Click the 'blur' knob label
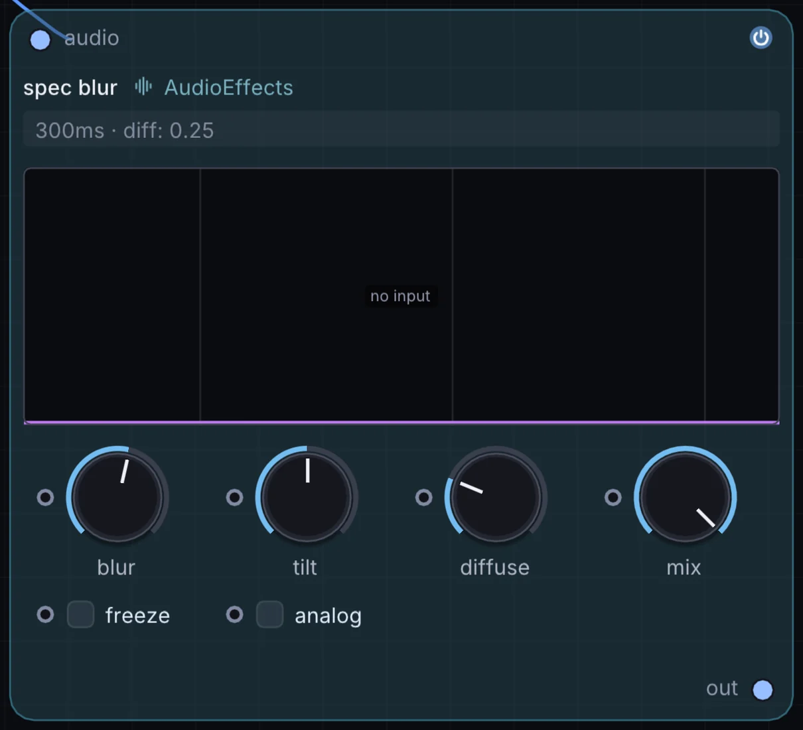803x730 pixels. (116, 567)
